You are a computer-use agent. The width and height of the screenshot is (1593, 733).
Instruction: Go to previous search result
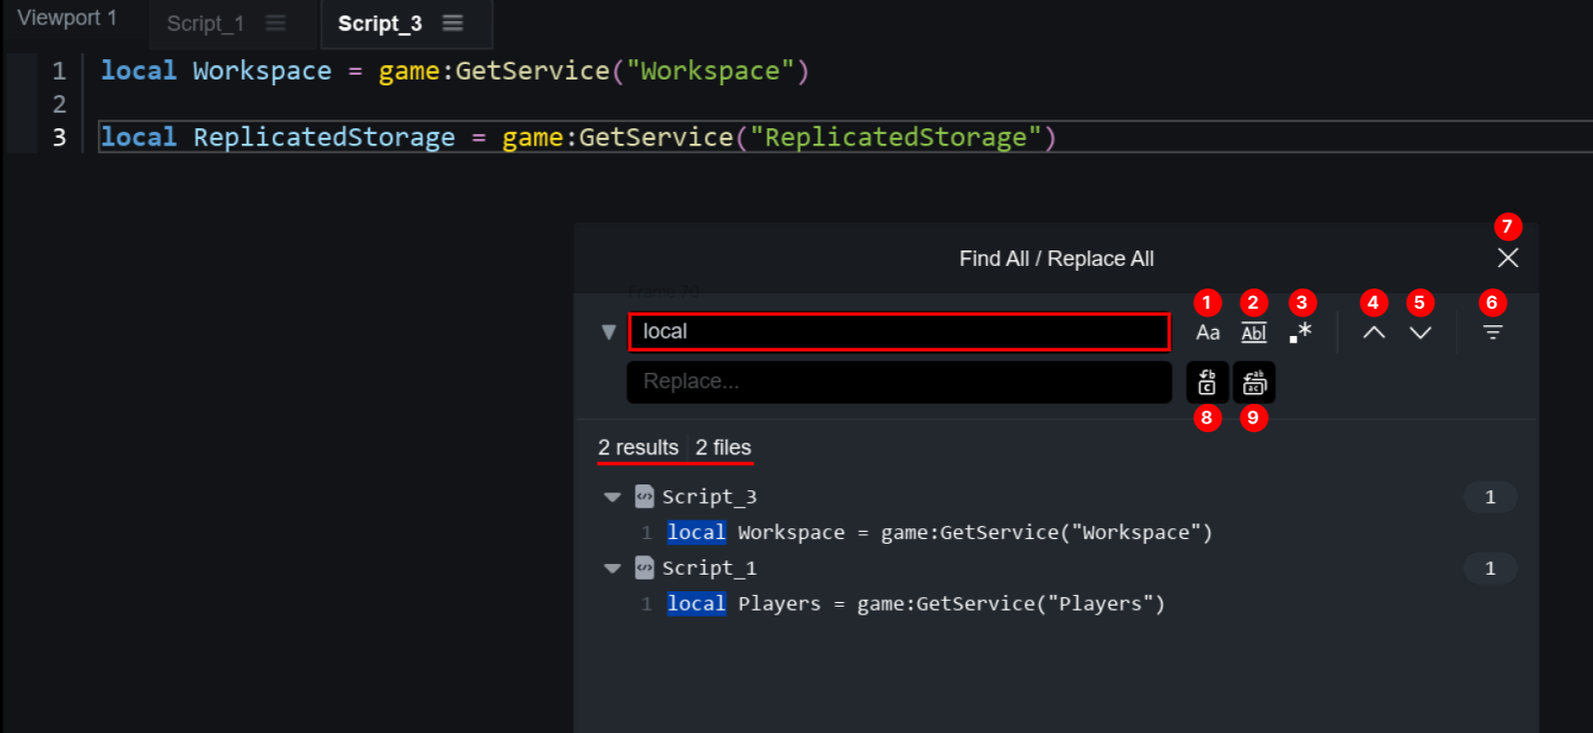pyautogui.click(x=1373, y=333)
